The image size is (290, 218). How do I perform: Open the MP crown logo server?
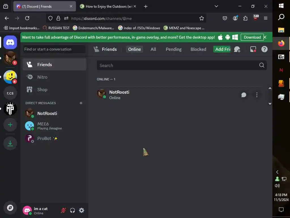tap(10, 109)
